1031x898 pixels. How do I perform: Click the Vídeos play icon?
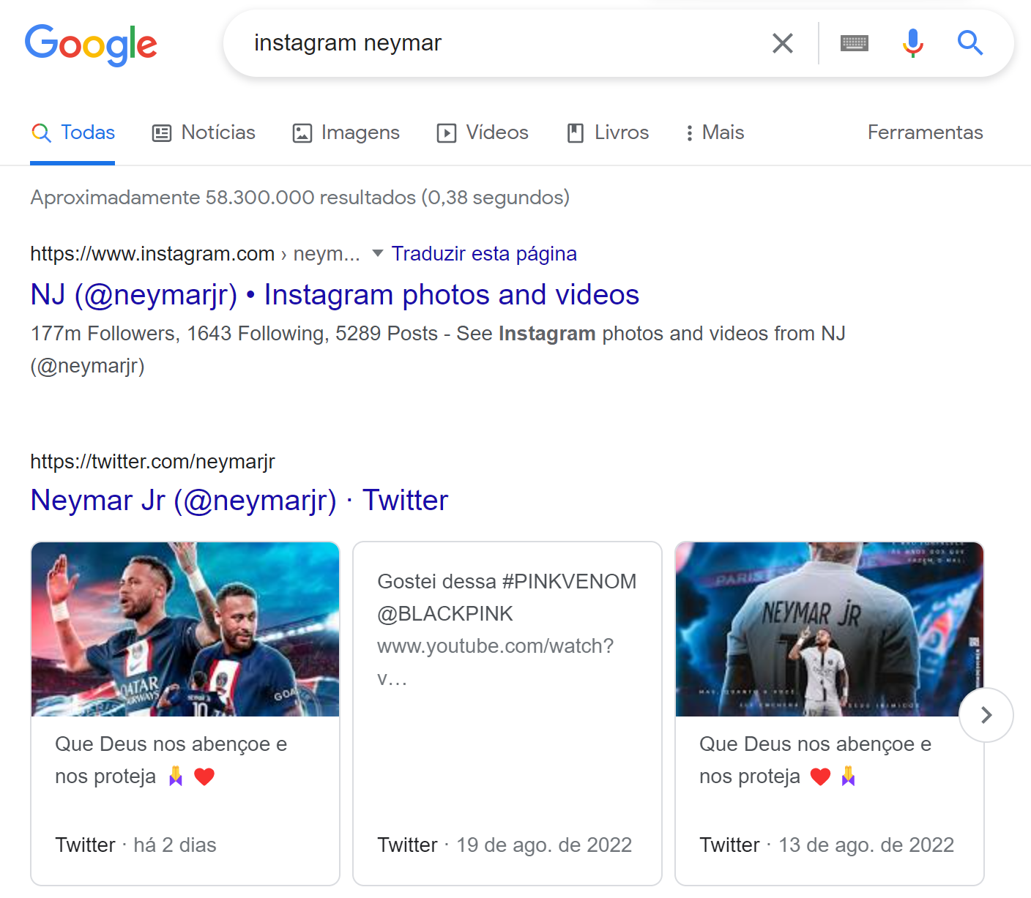[x=447, y=133]
